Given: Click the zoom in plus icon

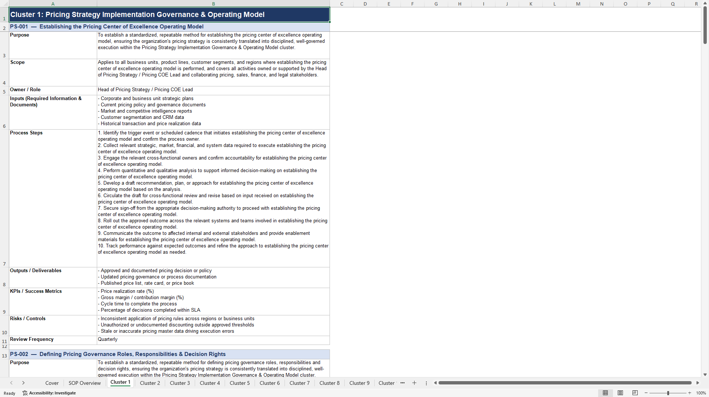Looking at the screenshot, I should (689, 393).
